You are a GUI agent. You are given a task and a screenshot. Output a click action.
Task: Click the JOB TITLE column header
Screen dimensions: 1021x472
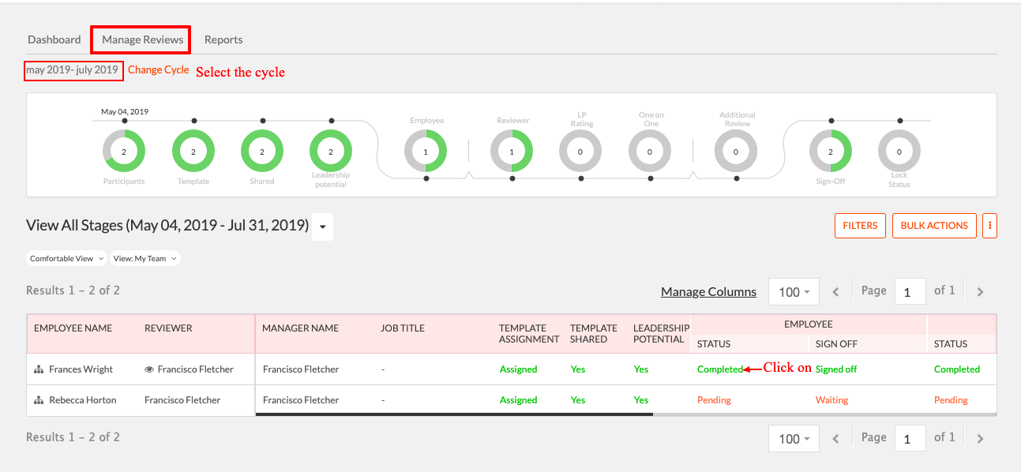click(x=402, y=328)
